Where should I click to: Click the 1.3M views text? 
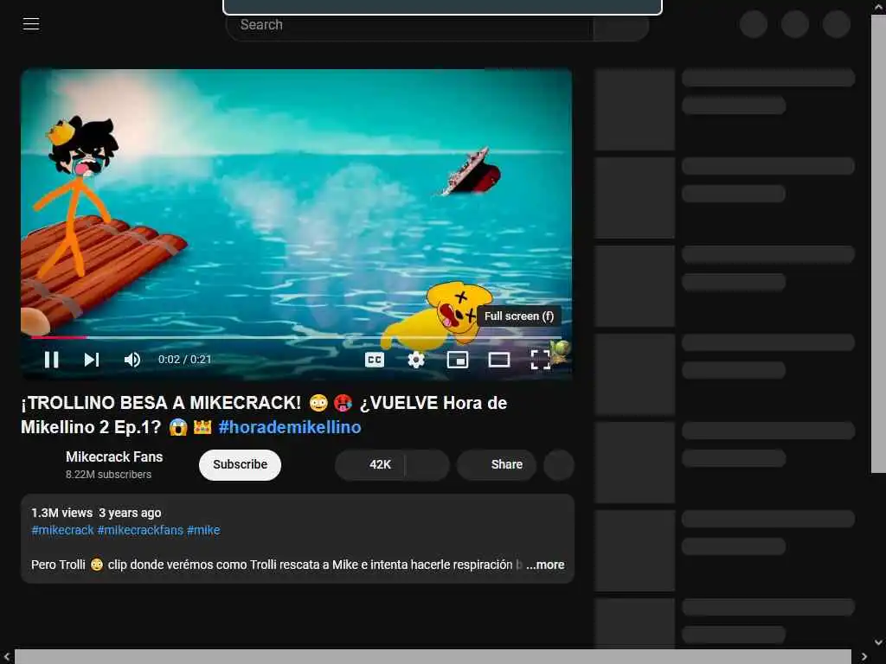[x=61, y=513]
